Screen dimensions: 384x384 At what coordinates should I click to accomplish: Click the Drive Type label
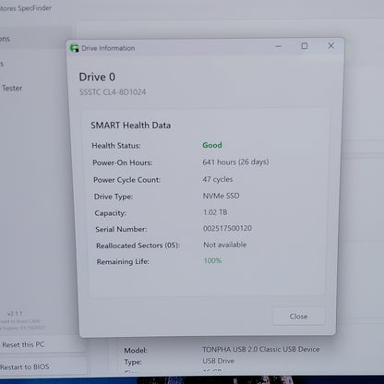pos(114,197)
